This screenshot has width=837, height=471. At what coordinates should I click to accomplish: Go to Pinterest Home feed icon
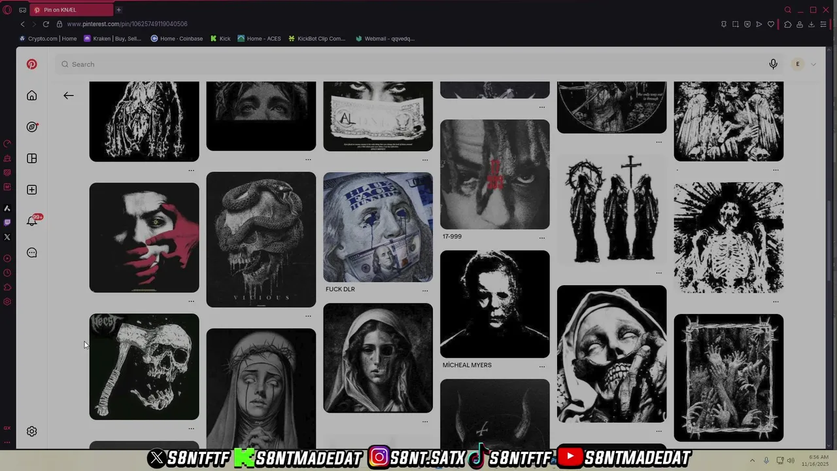pos(31,96)
